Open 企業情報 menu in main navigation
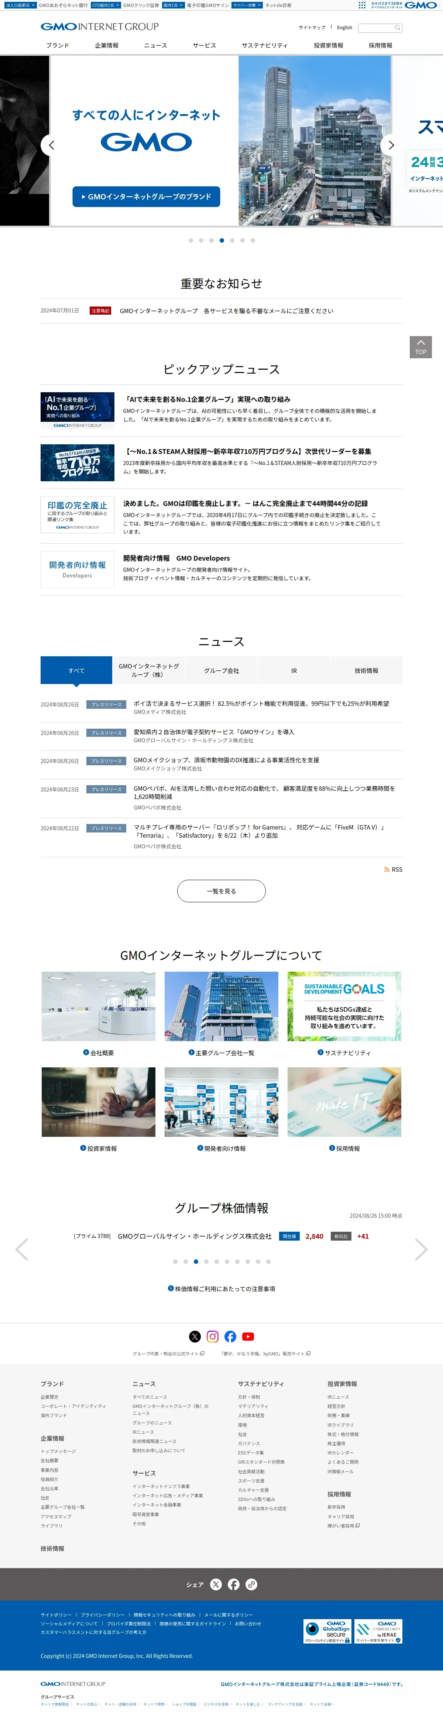Screen dimensions: 443x1727 tap(107, 45)
